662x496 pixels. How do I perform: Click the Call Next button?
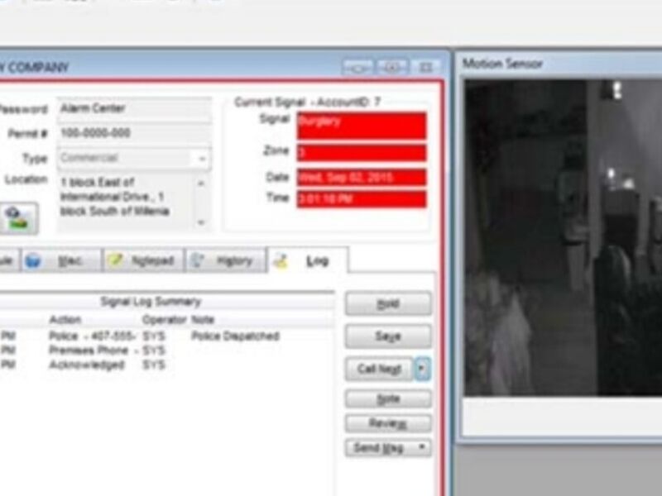tap(378, 369)
